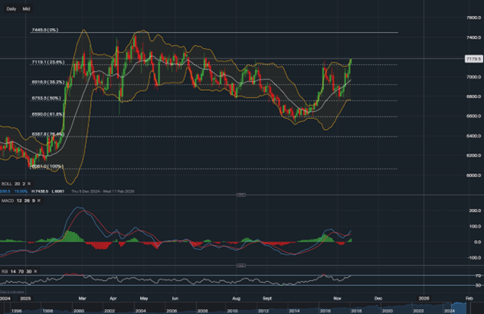Click the 15.00% change readout

pos(21,192)
